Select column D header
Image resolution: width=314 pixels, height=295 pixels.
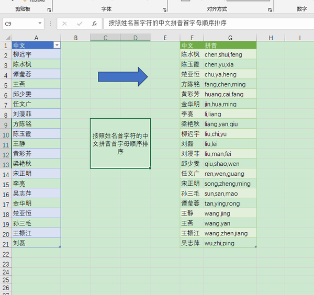coord(136,38)
